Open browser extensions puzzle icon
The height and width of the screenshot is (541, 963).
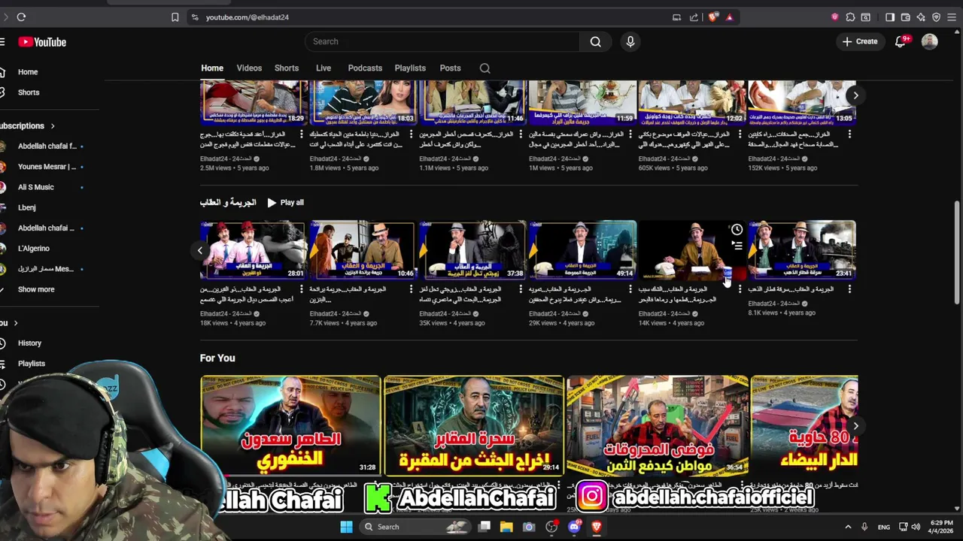click(850, 17)
